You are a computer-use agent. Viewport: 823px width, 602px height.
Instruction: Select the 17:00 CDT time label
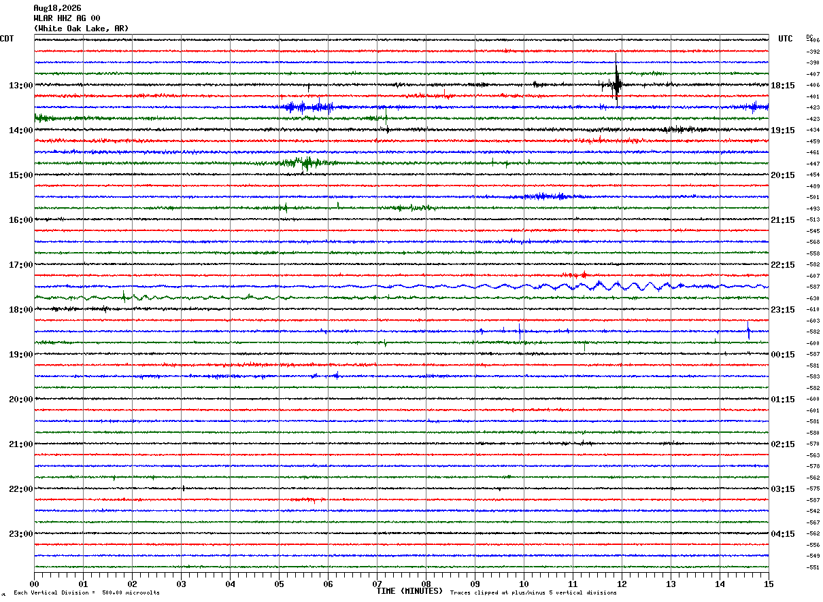(x=20, y=265)
